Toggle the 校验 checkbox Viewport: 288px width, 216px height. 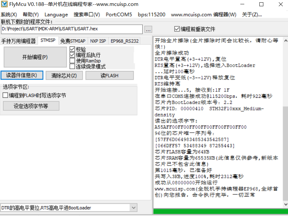pyautogui.click(x=72, y=49)
